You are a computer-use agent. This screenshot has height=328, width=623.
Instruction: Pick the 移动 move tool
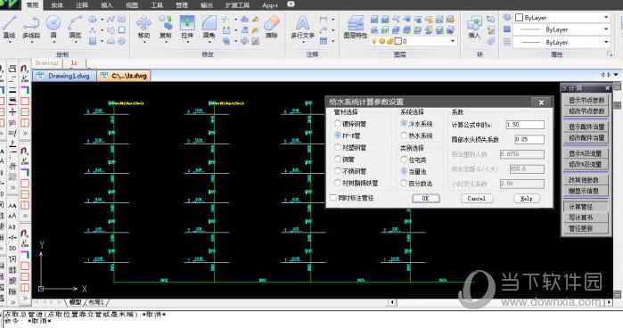143,27
